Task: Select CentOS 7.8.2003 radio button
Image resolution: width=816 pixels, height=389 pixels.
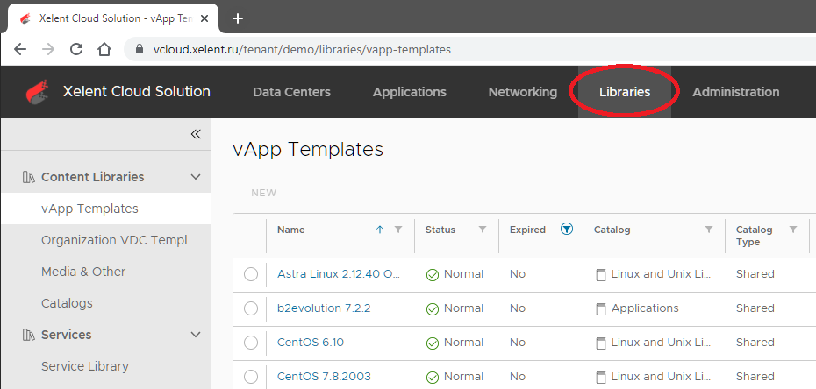Action: click(251, 377)
